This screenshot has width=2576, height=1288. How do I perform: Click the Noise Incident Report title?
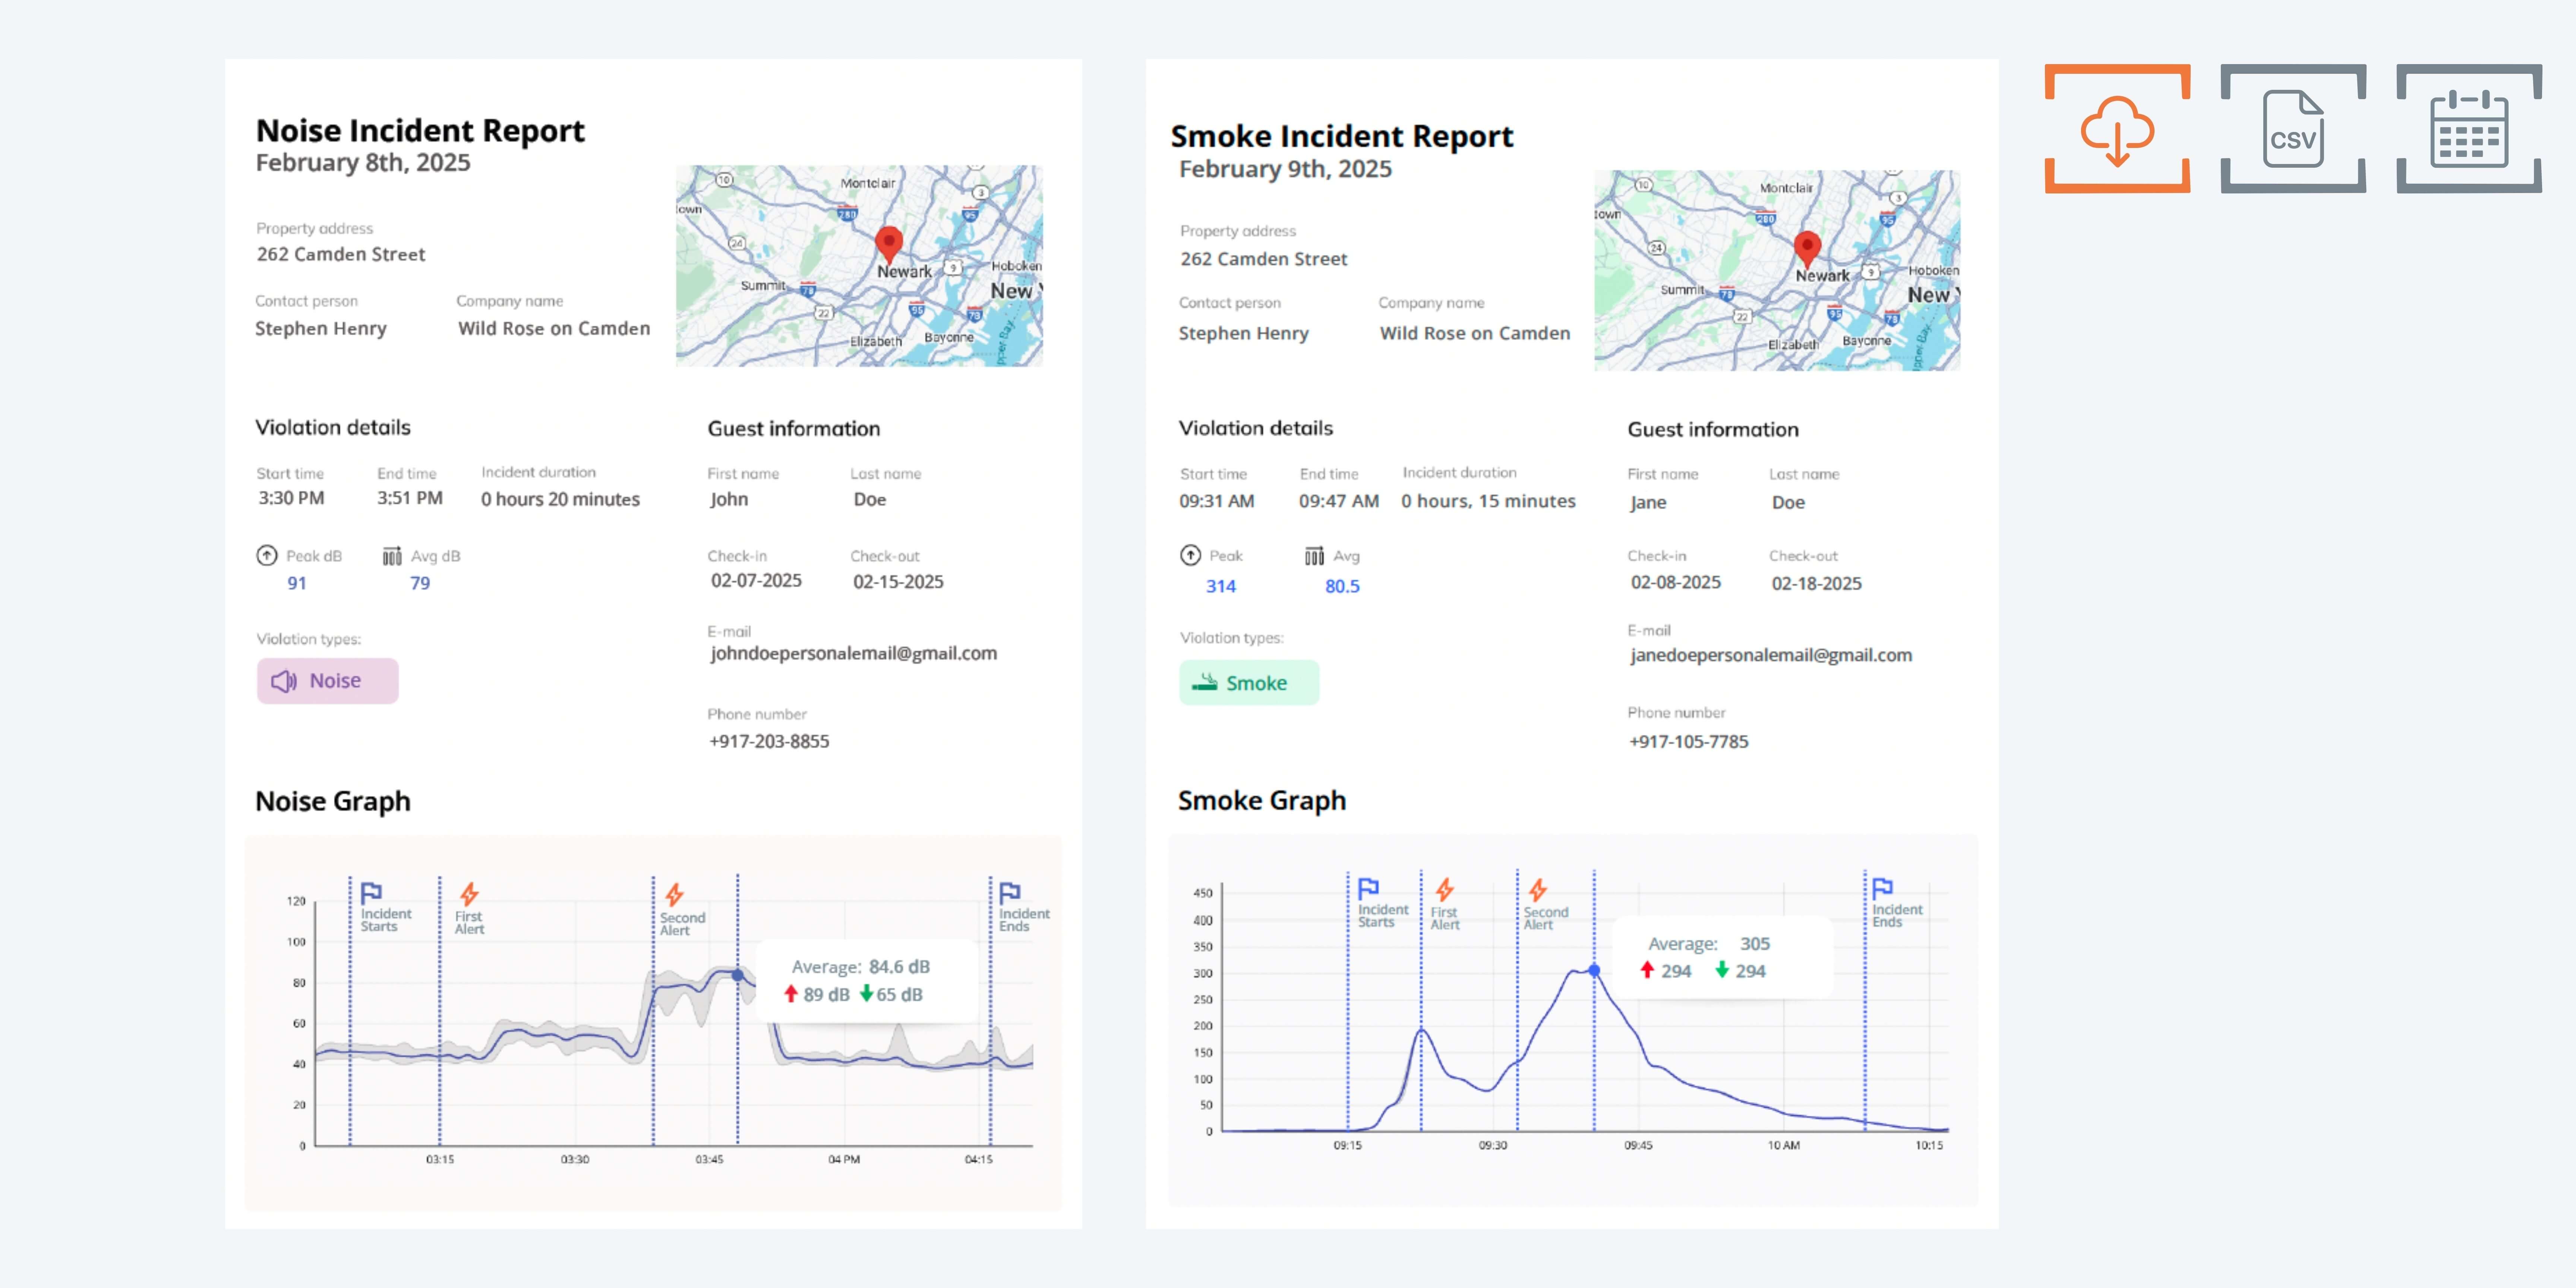(x=420, y=131)
